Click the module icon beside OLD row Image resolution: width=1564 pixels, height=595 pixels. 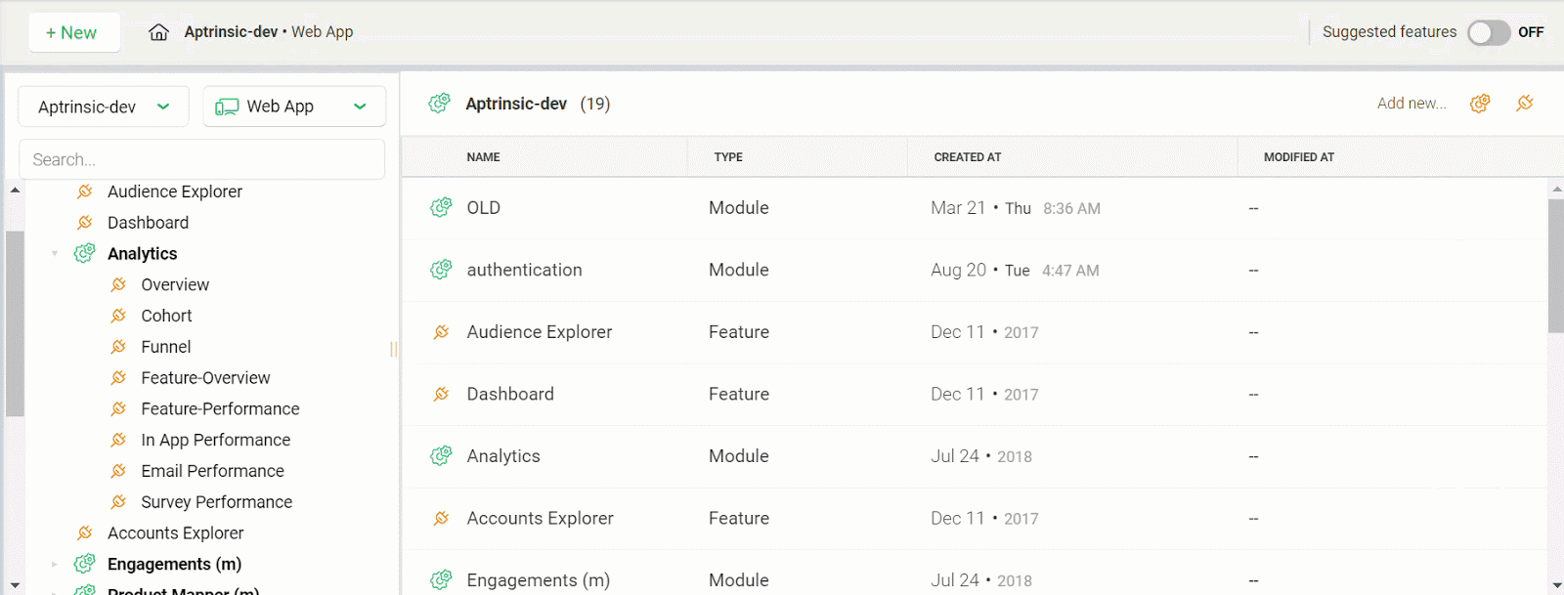(441, 207)
